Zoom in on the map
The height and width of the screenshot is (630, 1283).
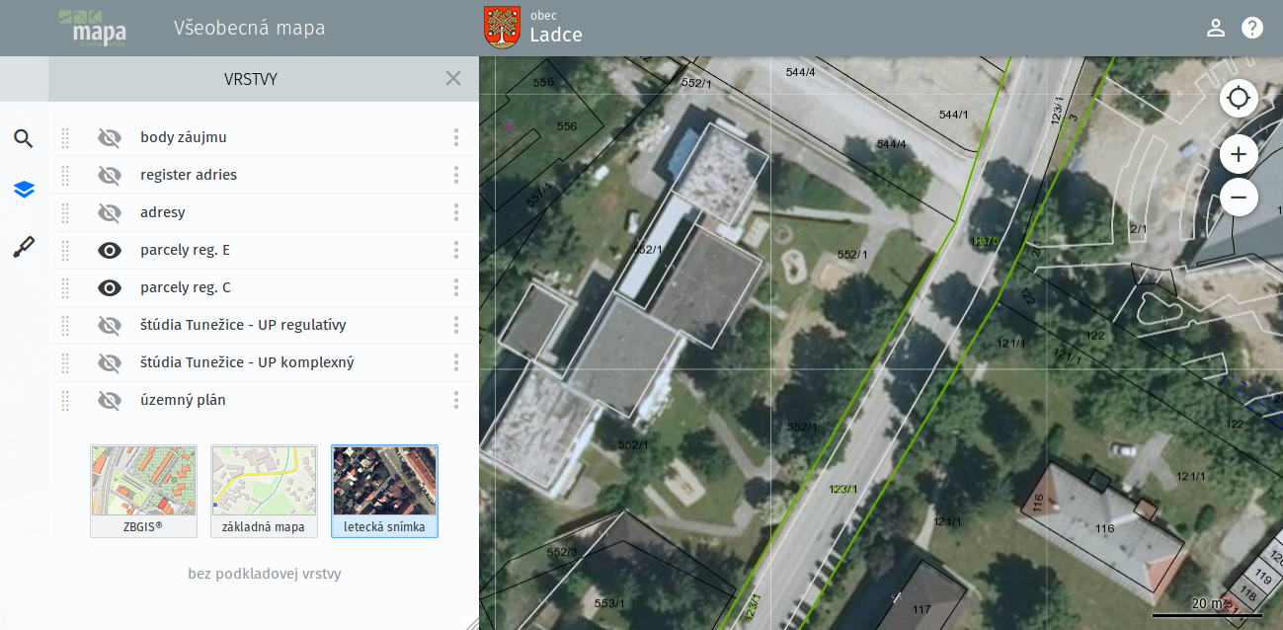click(x=1239, y=154)
